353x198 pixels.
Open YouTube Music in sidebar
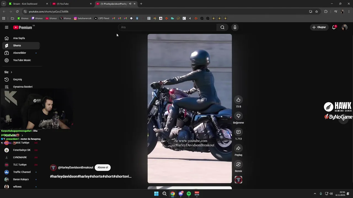[21, 60]
